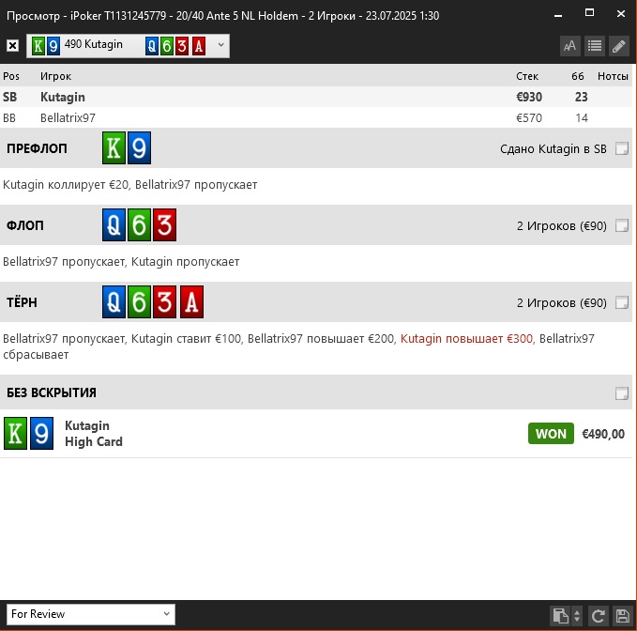This screenshot has width=637, height=631.
Task: Click blue 9 card in showdown row
Action: 41,433
